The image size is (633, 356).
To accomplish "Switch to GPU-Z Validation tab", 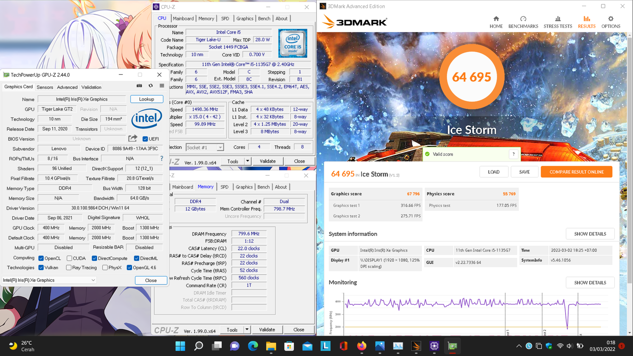I will [x=91, y=87].
